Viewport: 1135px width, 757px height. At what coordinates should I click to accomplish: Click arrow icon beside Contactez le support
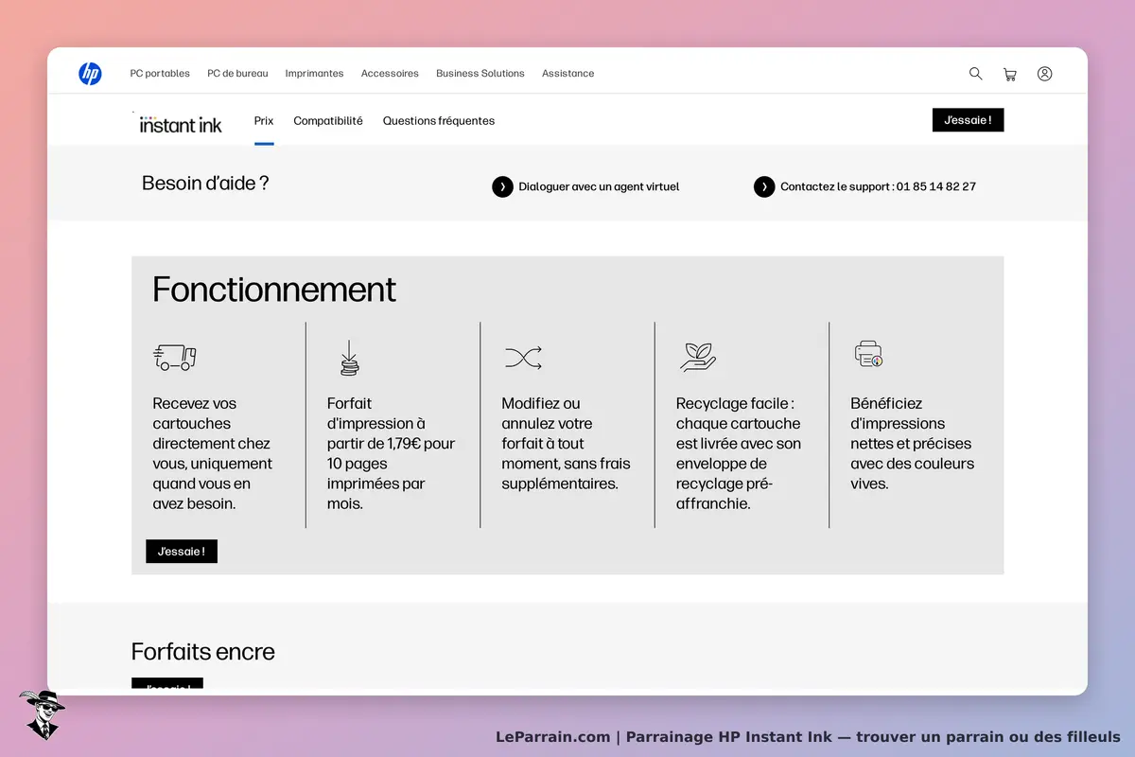coord(764,186)
